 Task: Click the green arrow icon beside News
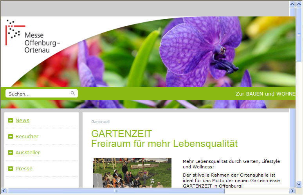click(x=11, y=120)
